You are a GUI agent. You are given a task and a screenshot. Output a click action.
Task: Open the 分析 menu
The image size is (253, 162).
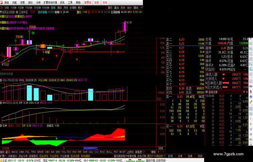(38, 3)
